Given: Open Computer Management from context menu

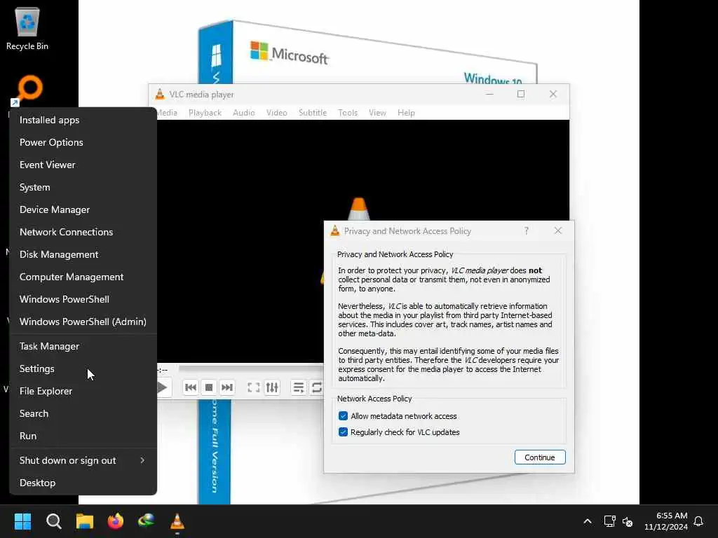Looking at the screenshot, I should pyautogui.click(x=83, y=277).
